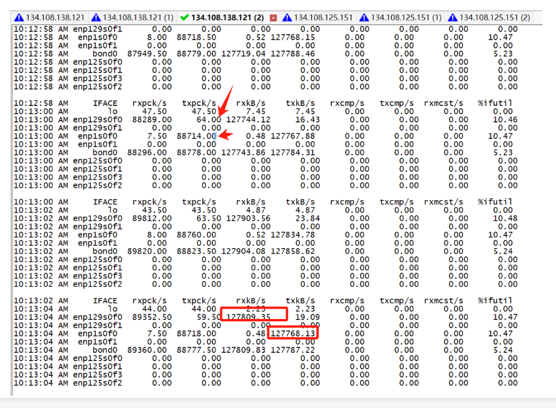
Task: Click the rxkB/s value 127903.56
Action: (x=248, y=218)
